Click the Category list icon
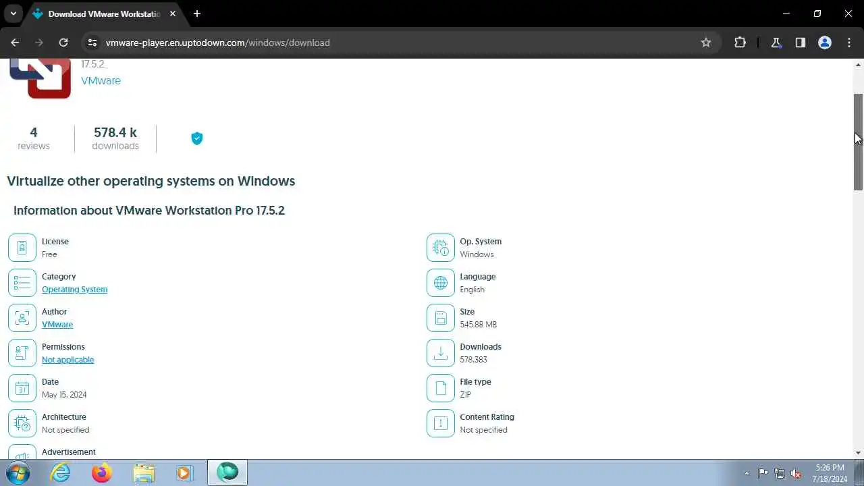 tap(22, 283)
